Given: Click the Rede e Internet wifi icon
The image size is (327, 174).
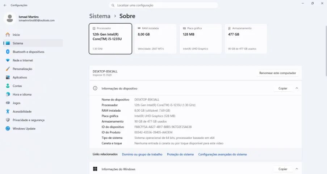Looking at the screenshot, I should coord(8,61).
